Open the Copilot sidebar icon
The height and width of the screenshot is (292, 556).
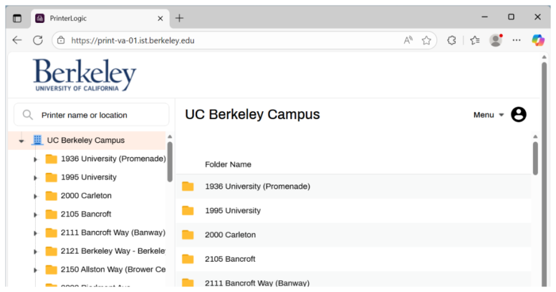pyautogui.click(x=537, y=40)
